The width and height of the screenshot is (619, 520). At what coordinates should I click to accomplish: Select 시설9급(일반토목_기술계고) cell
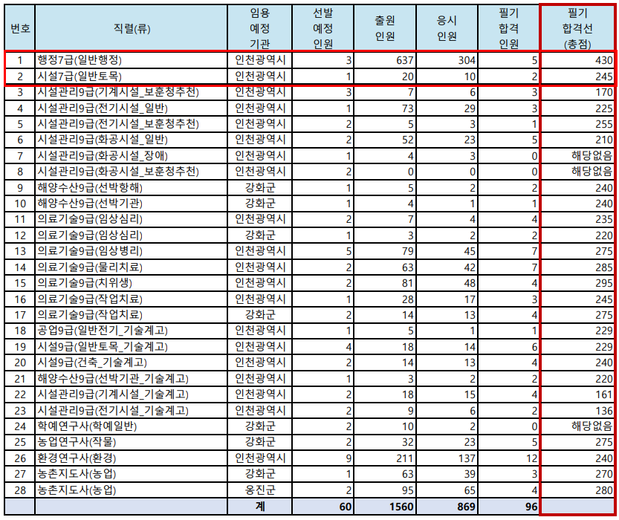[x=131, y=347]
